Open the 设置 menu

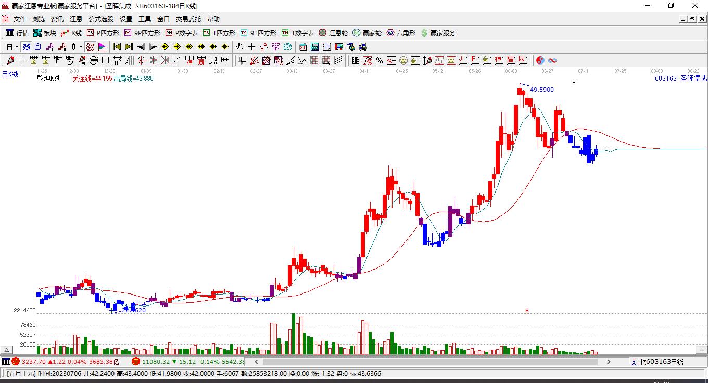[126, 19]
